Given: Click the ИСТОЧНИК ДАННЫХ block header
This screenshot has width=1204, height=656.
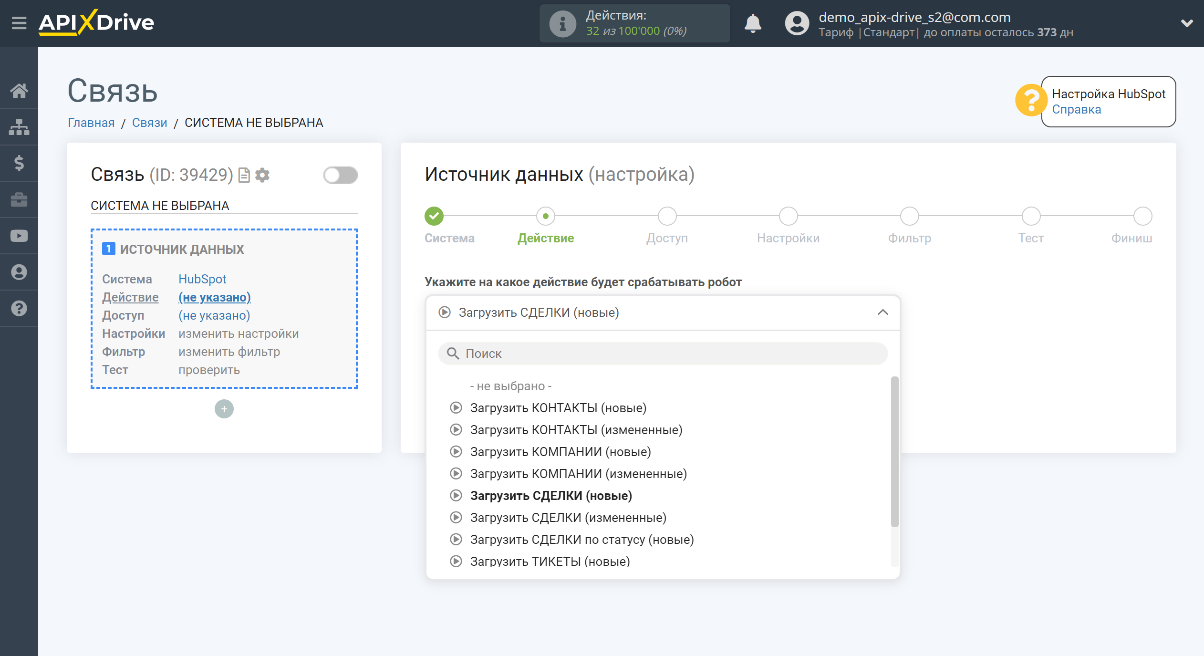Looking at the screenshot, I should 181,249.
